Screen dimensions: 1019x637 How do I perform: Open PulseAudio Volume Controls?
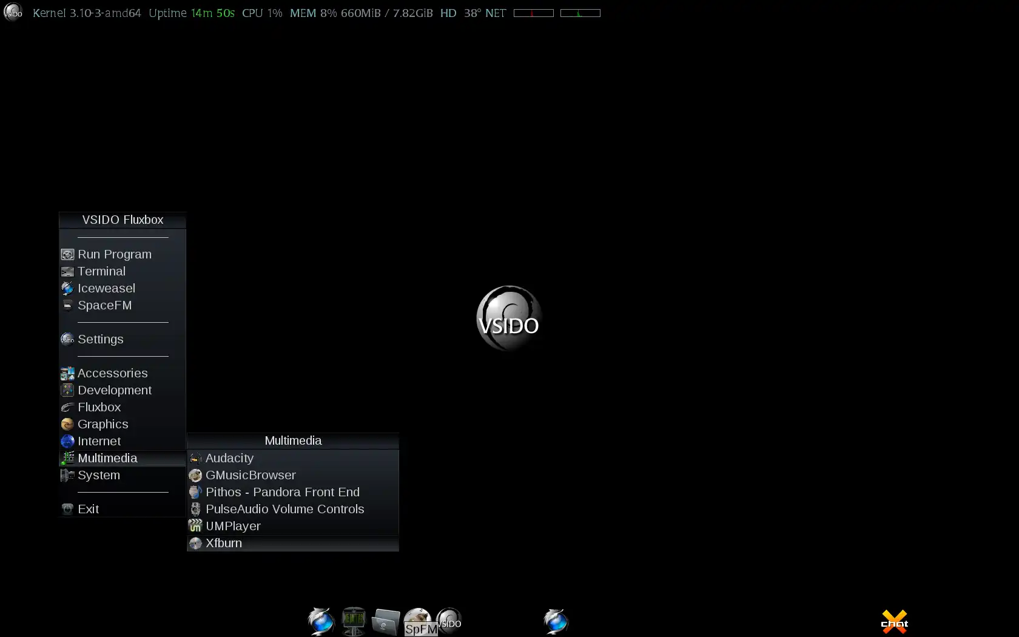click(x=292, y=509)
